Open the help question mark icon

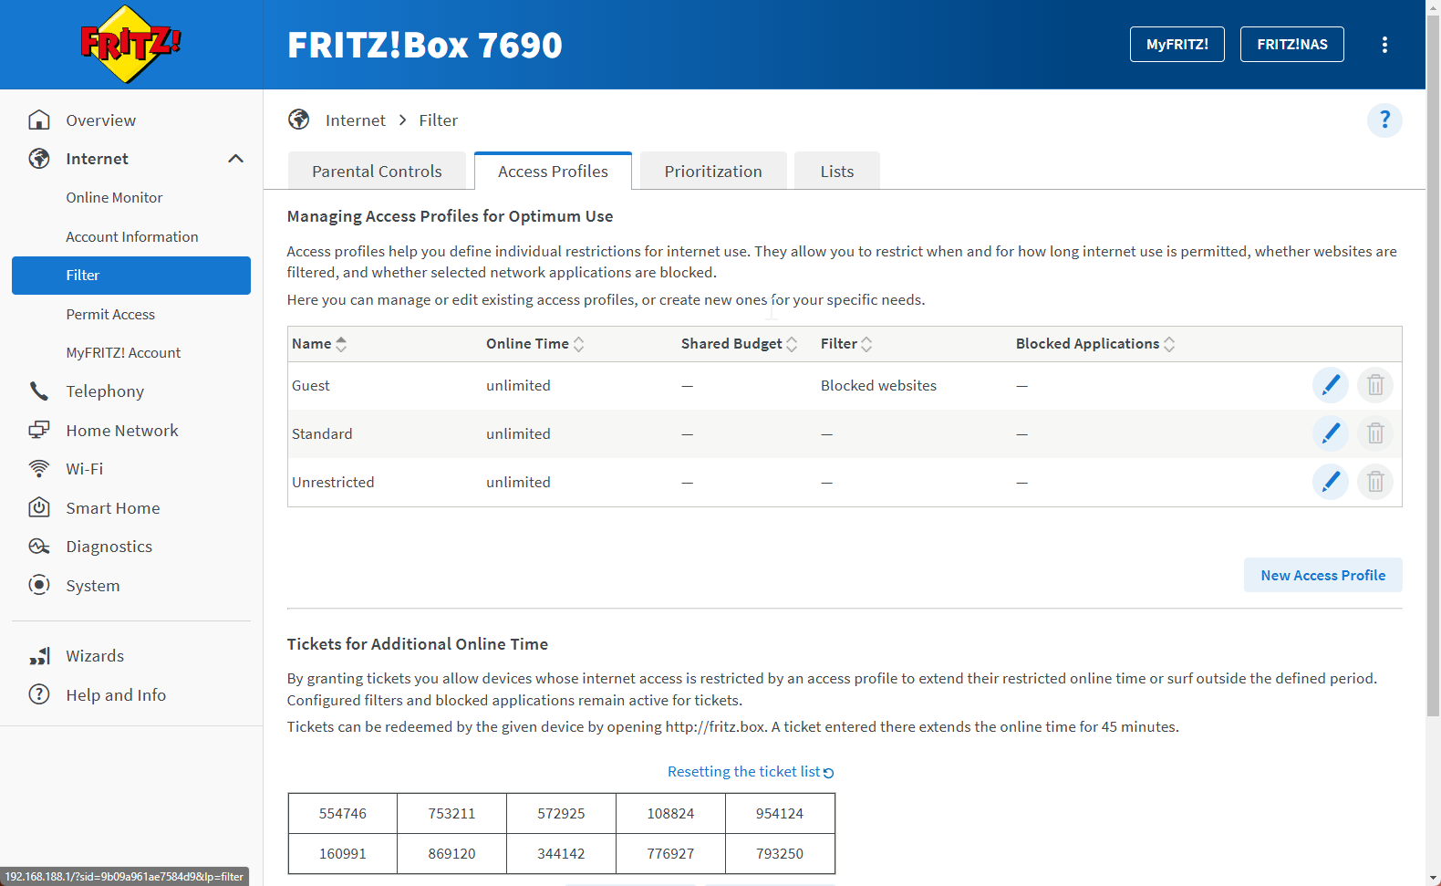[x=1384, y=120]
